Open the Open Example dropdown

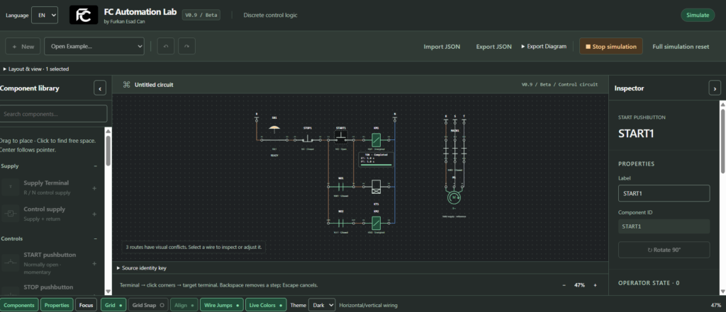tap(94, 46)
